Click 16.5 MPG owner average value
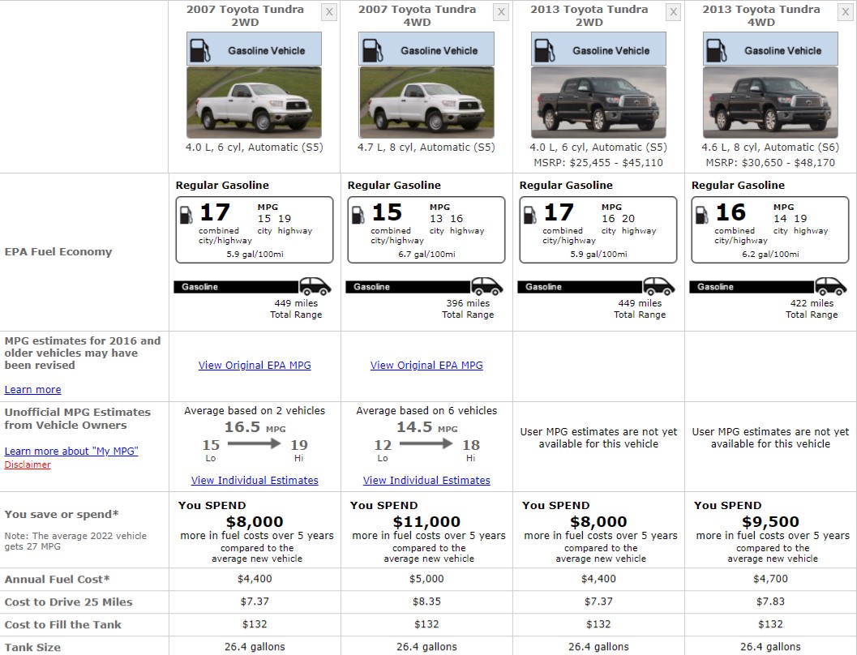857x655 pixels. tap(255, 426)
